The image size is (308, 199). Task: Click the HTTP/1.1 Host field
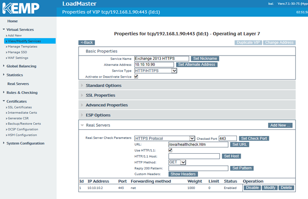tap(194, 156)
